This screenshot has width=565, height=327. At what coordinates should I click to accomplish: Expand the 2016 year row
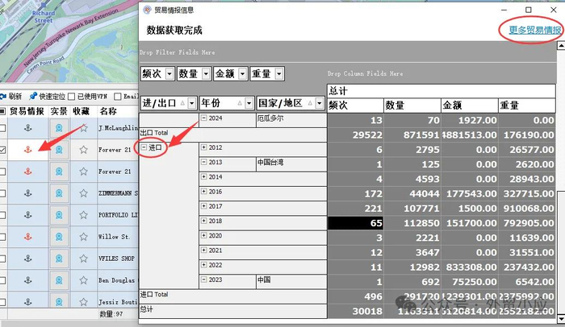pyautogui.click(x=204, y=192)
